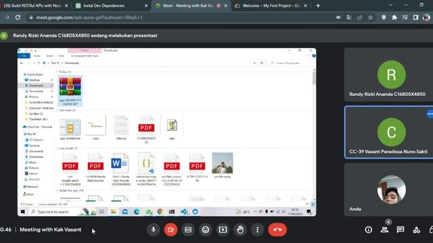Toggle closed captions in Meet
The width and height of the screenshot is (433, 243).
click(188, 230)
